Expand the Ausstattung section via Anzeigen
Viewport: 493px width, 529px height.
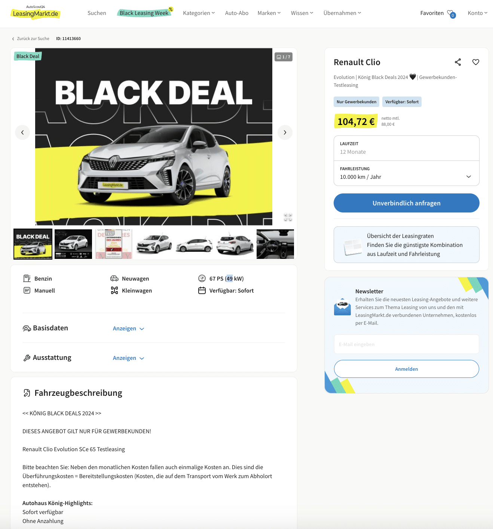coord(128,358)
